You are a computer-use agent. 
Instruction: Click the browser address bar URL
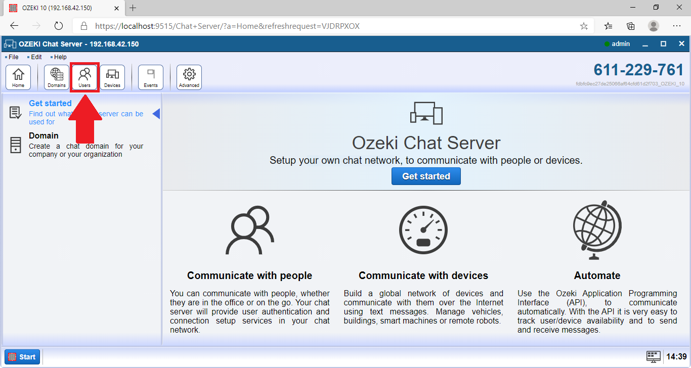point(228,26)
